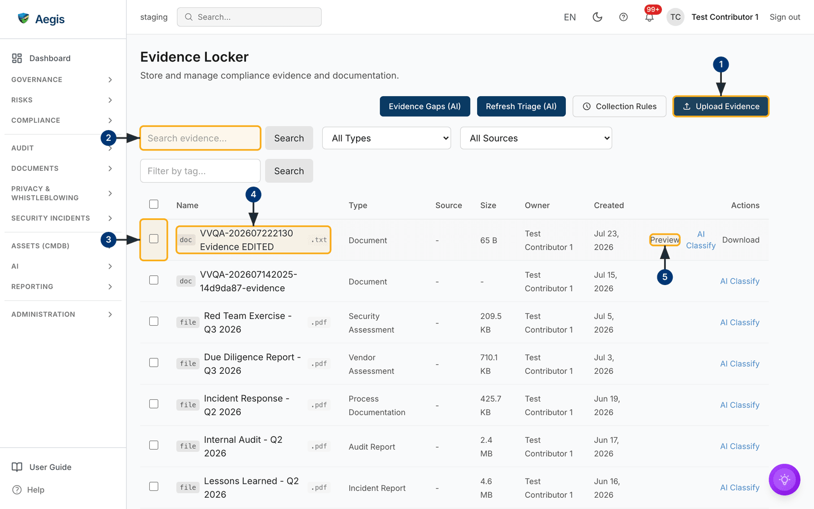Click the Upload Evidence button
The image size is (814, 509).
[721, 106]
